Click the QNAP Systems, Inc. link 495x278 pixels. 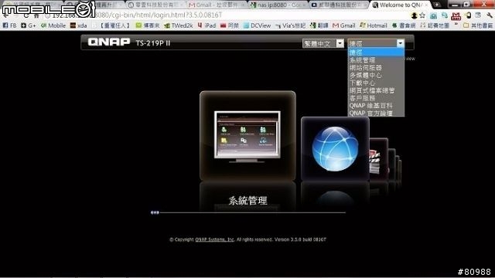(x=215, y=239)
